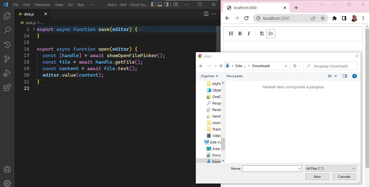
Task: Open the VS Code Explorer view
Action: point(7,16)
